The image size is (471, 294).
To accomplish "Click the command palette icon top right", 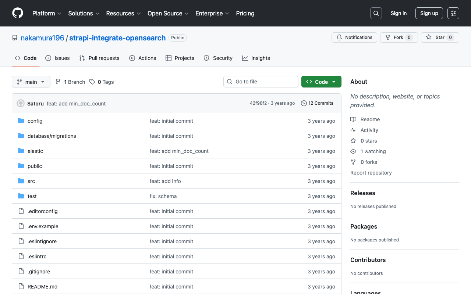I will tap(453, 13).
